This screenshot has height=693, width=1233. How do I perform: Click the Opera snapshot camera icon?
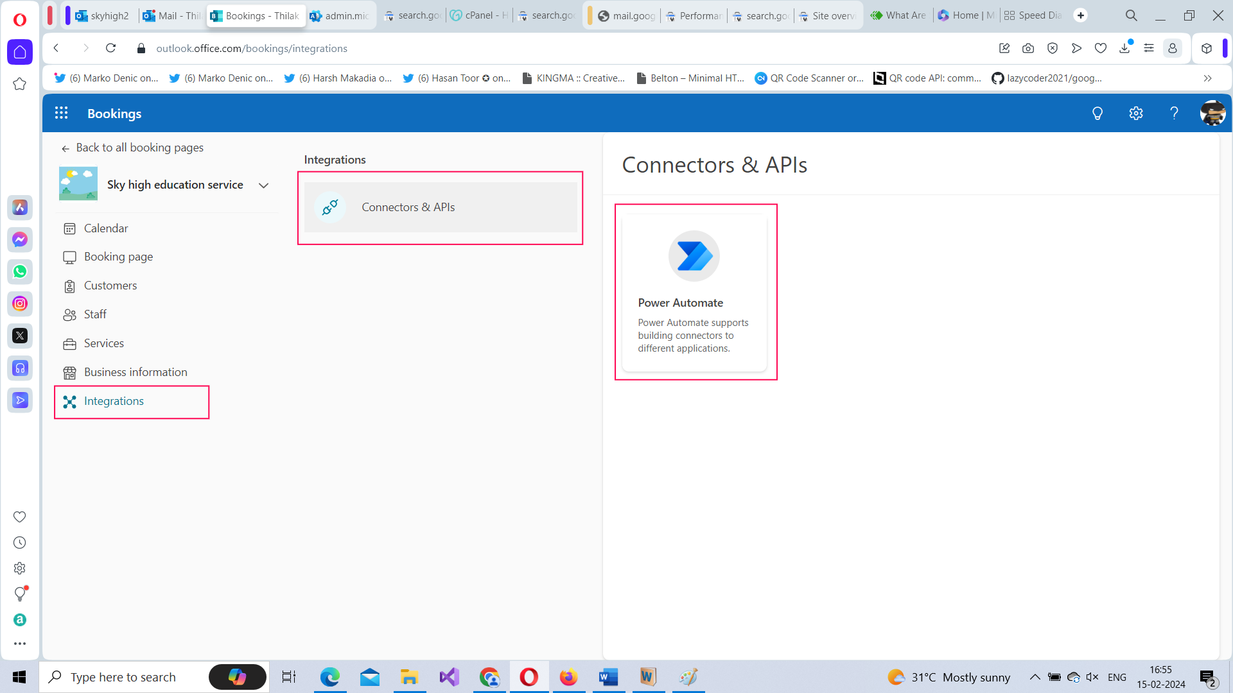[1028, 48]
